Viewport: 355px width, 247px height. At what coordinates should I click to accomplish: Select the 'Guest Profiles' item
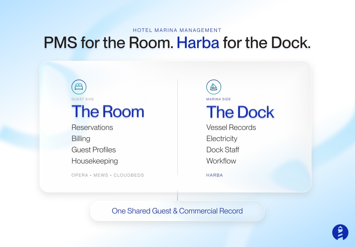point(94,150)
